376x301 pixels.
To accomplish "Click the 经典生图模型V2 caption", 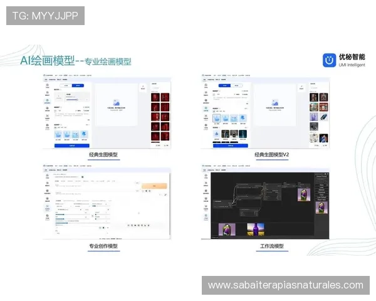I will [272, 155].
